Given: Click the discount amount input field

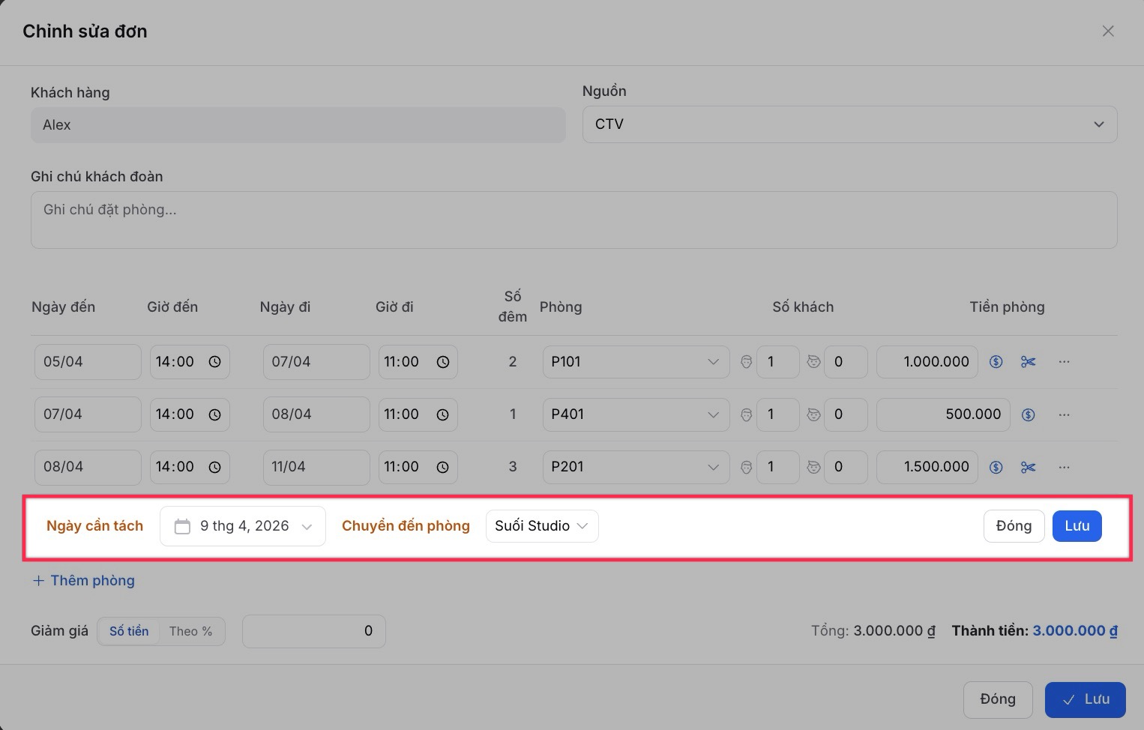Looking at the screenshot, I should coord(313,631).
